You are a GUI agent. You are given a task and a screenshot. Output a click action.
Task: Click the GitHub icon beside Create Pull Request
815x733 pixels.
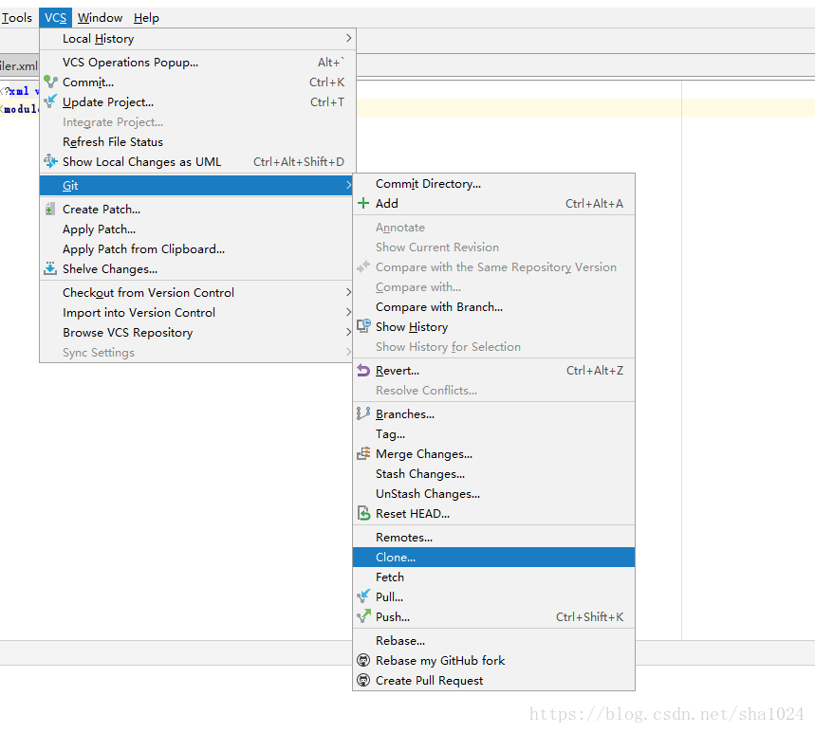click(x=363, y=680)
